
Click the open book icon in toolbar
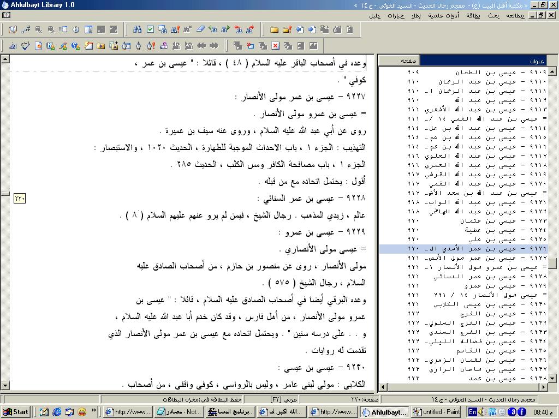click(x=13, y=29)
